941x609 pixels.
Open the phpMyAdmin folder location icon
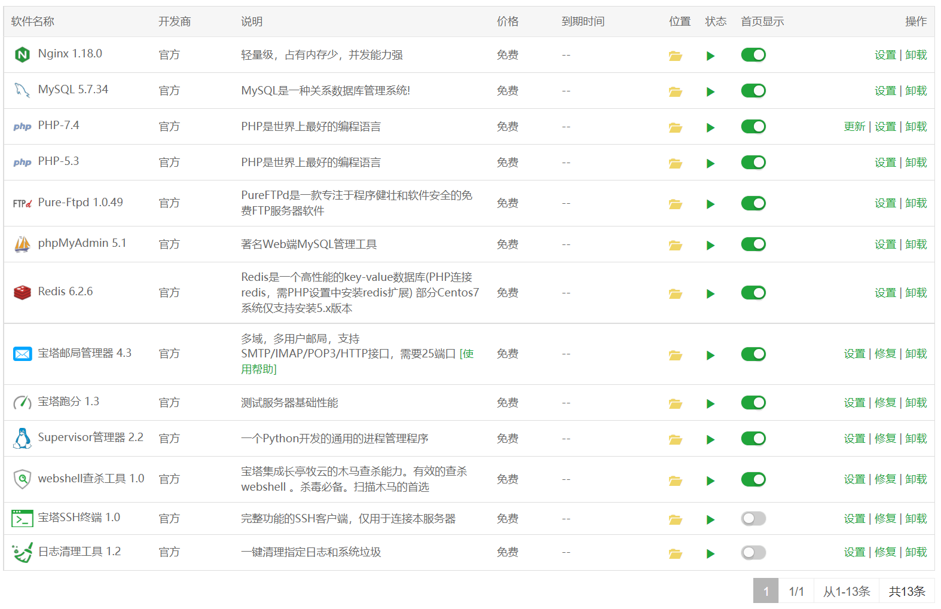coord(676,245)
